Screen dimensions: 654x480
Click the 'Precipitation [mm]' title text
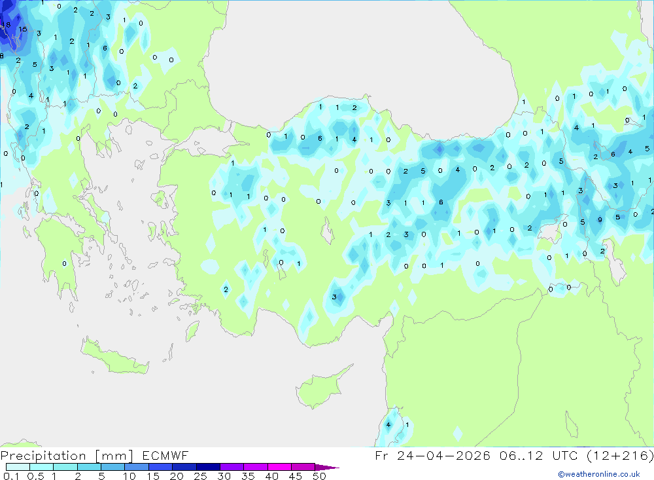pos(67,456)
